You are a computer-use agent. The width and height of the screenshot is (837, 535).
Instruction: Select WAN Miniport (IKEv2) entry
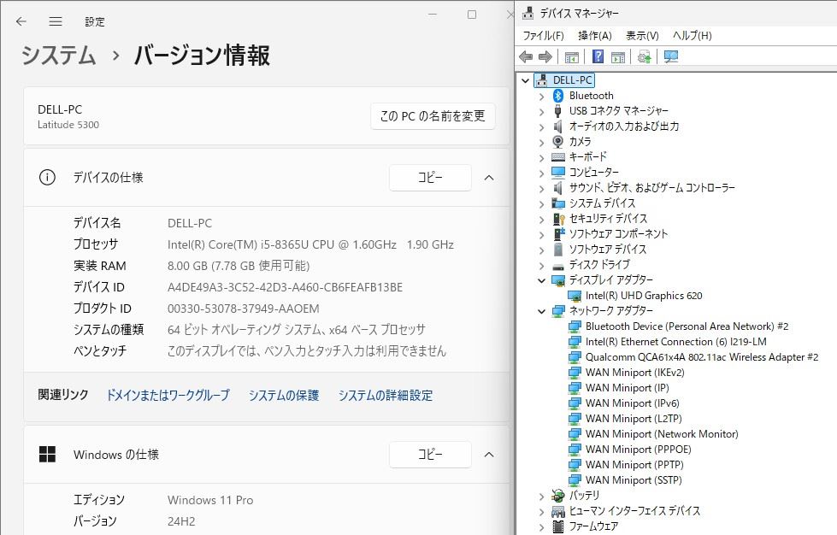pos(634,373)
